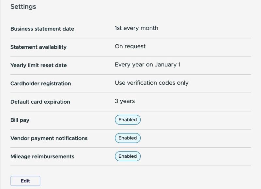Click the Business statement date label
261x189 pixels.
[x=42, y=29]
